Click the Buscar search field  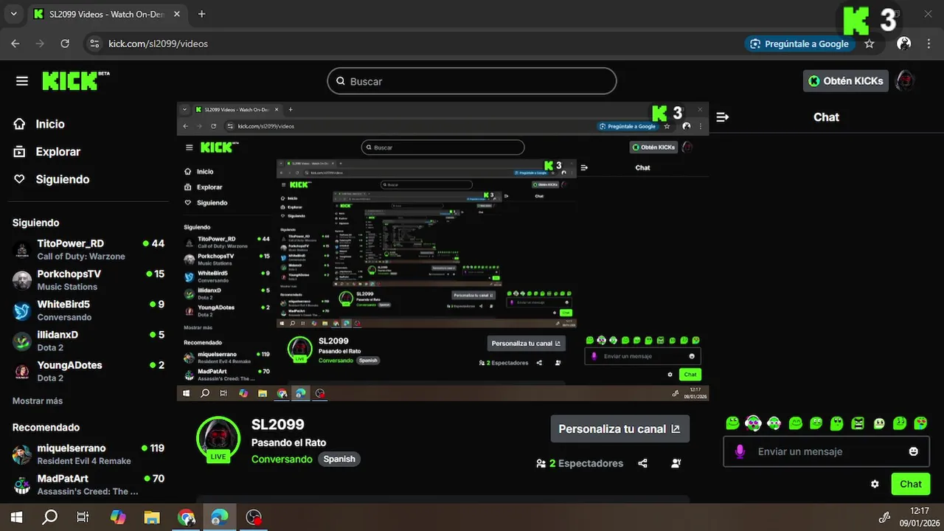click(472, 81)
